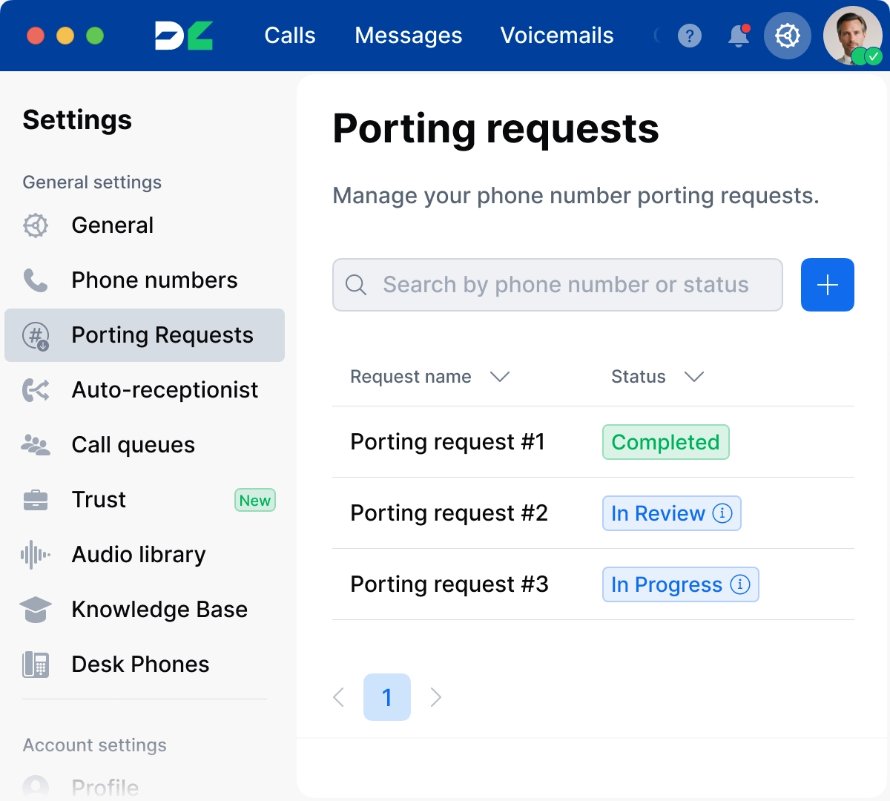Go to next page arrow
The image size is (890, 801).
435,697
